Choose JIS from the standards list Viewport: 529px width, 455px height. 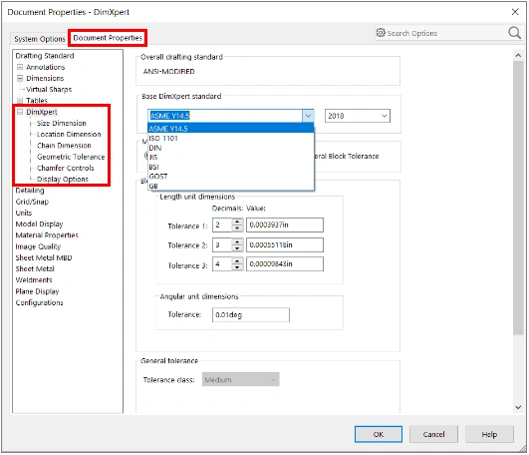point(231,157)
